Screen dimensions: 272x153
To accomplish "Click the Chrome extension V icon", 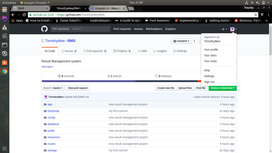I will [262, 15].
